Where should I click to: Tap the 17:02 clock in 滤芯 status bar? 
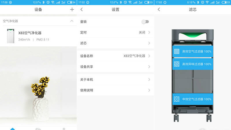(159, 2)
